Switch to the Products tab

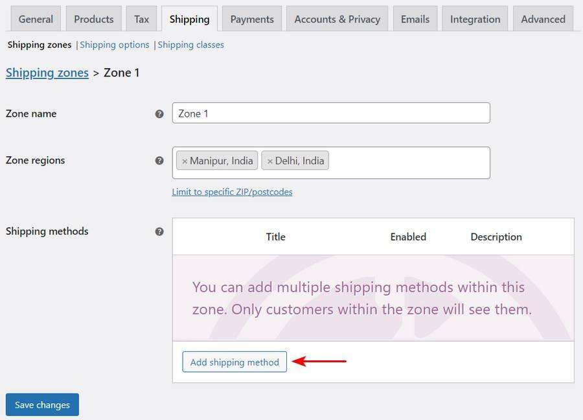point(94,19)
